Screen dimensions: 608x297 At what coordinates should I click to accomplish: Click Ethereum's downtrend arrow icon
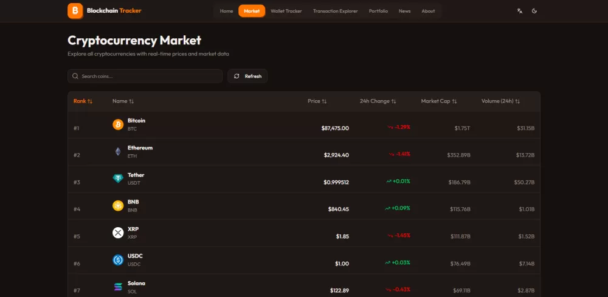click(x=392, y=154)
